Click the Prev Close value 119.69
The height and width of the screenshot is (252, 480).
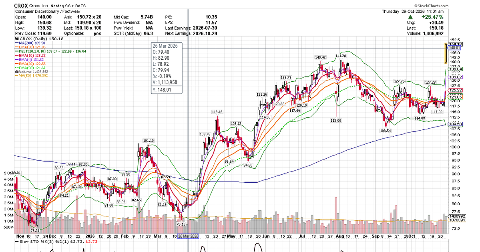click(x=44, y=34)
